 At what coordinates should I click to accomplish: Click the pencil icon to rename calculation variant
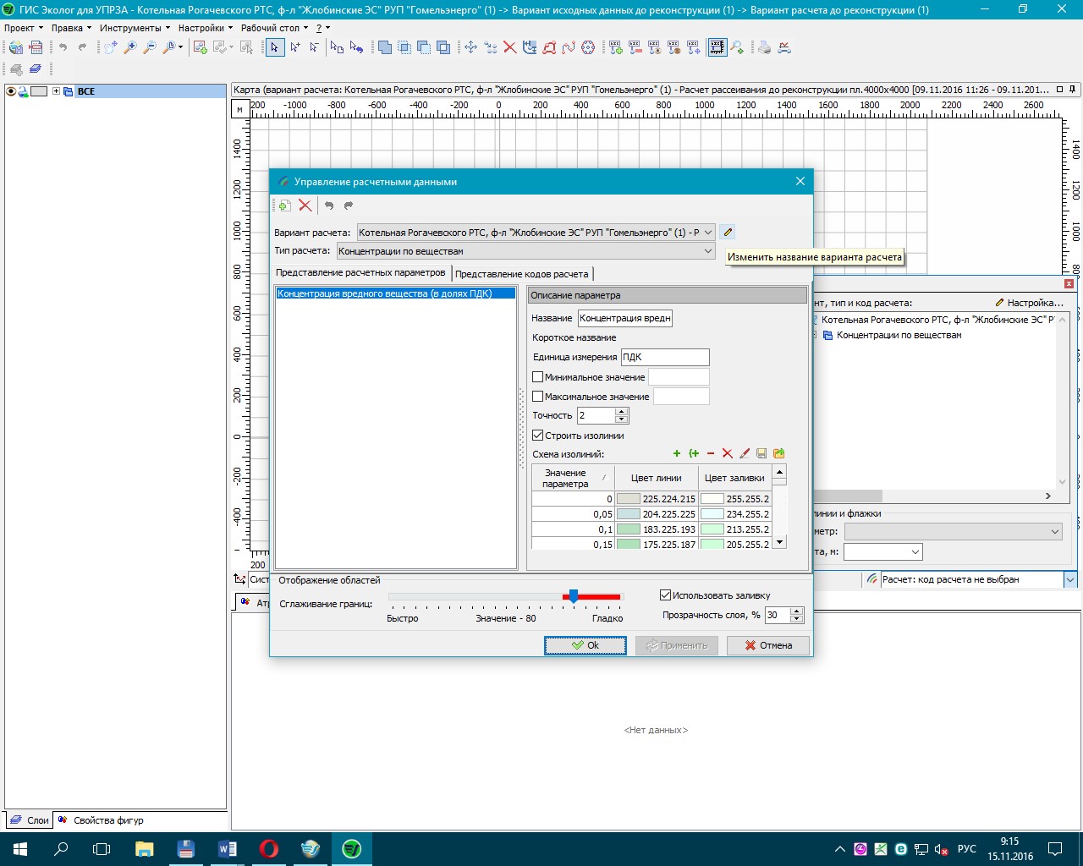click(x=728, y=232)
